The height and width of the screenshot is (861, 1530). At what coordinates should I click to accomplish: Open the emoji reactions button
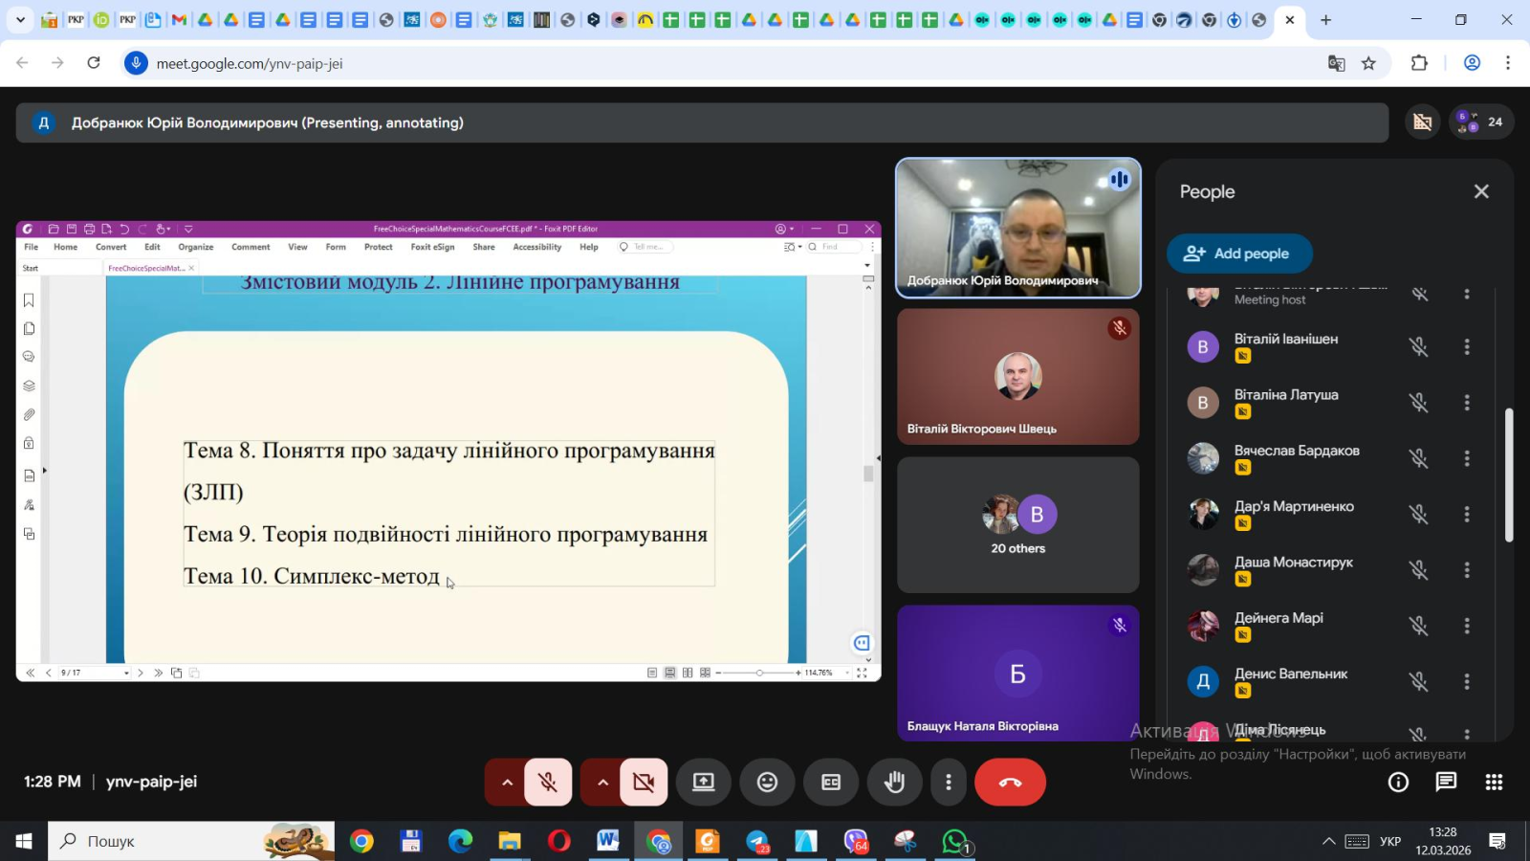tap(767, 783)
